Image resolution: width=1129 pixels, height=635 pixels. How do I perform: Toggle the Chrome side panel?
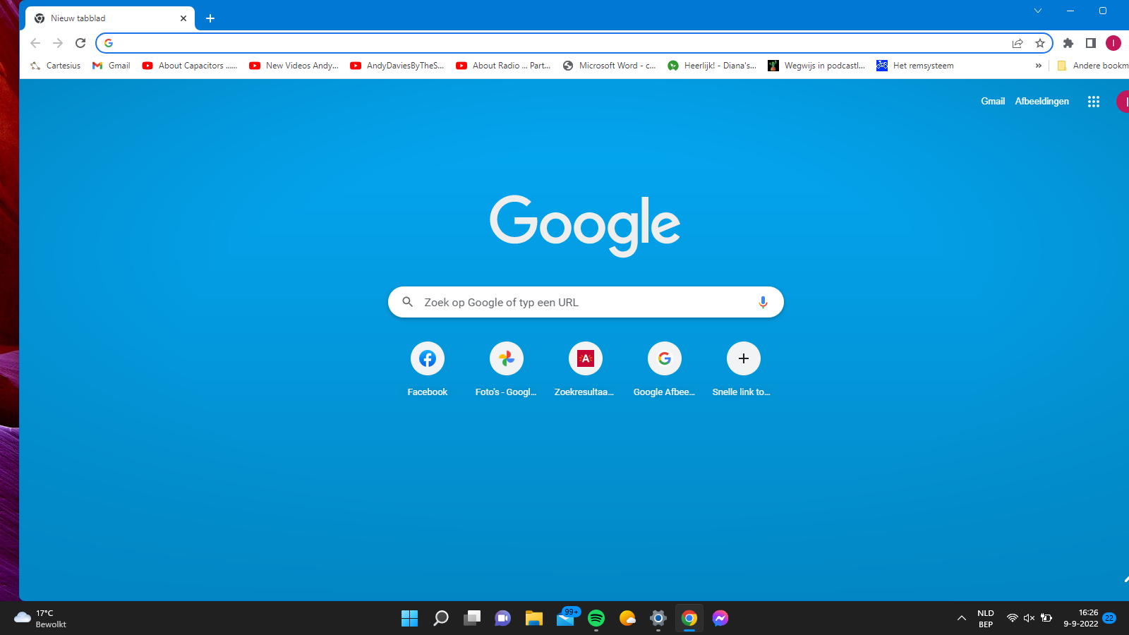coord(1091,43)
